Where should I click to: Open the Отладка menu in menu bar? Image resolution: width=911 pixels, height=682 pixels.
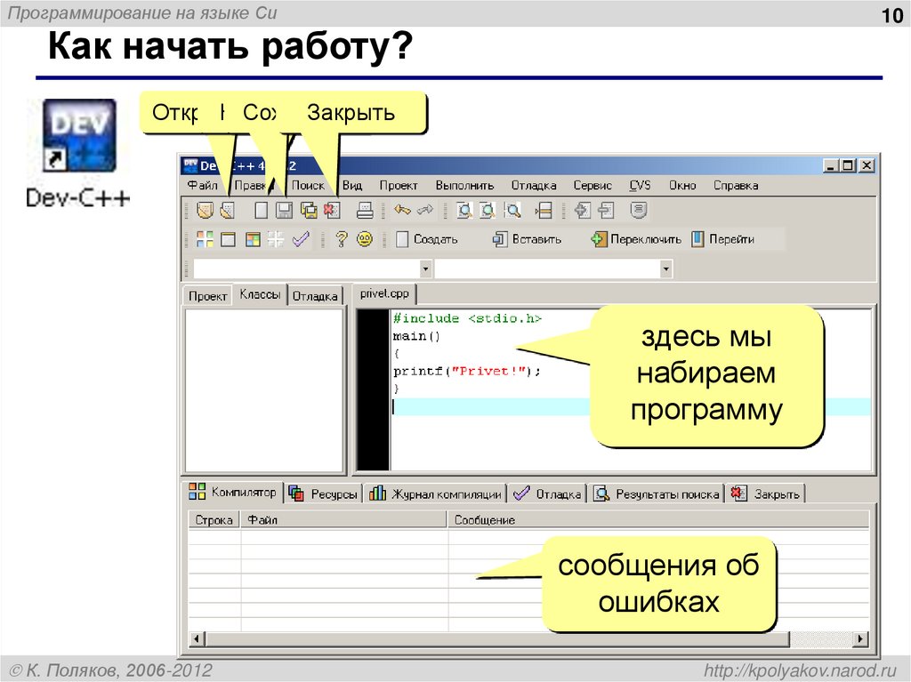point(534,185)
